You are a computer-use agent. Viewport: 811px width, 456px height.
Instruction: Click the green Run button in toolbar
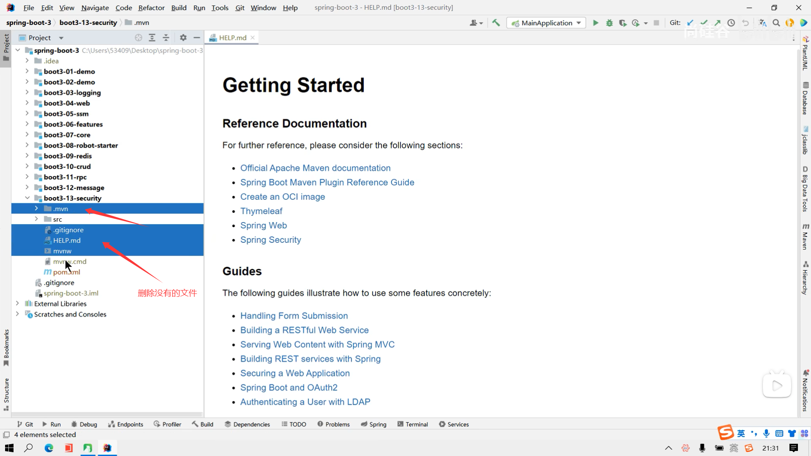click(596, 23)
